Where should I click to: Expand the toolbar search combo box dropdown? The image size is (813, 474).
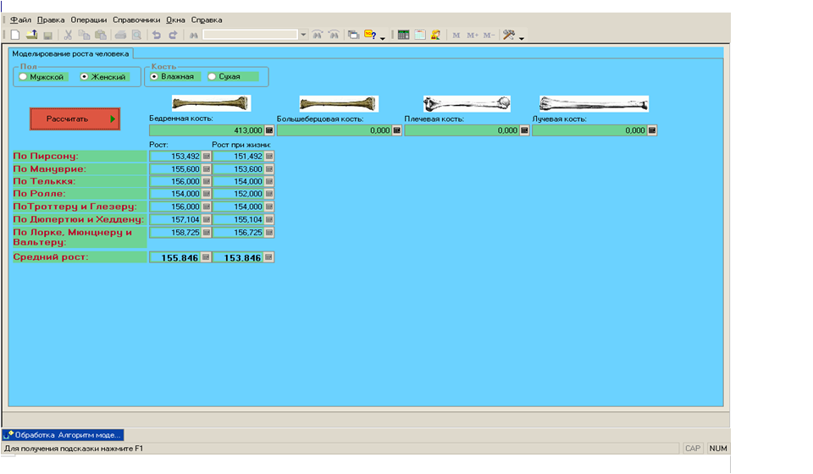pos(304,35)
